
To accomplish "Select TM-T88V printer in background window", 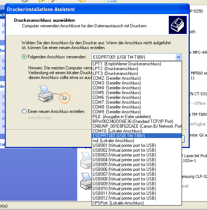I will 198,114.
